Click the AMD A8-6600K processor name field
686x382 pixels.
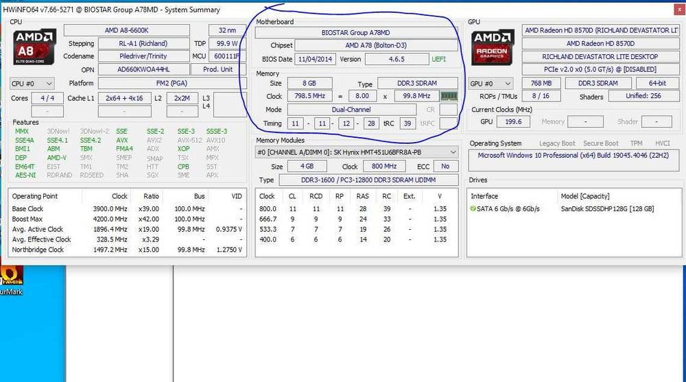pyautogui.click(x=126, y=30)
